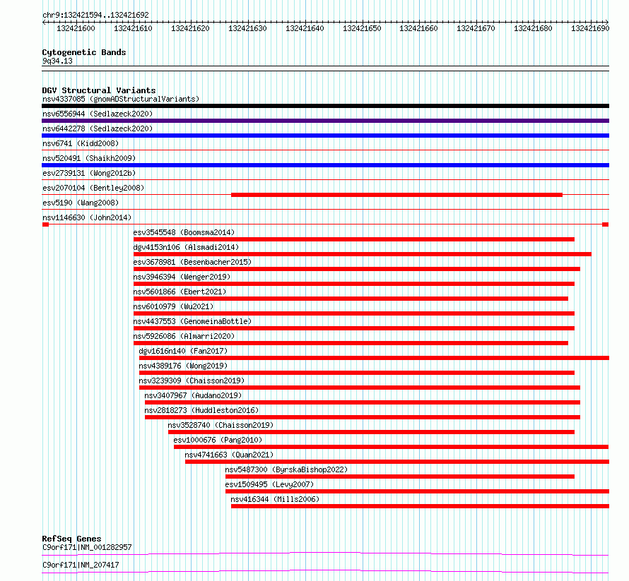
Task: Open the nsv520491 (Shaikh2009) label
Action: (x=89, y=158)
